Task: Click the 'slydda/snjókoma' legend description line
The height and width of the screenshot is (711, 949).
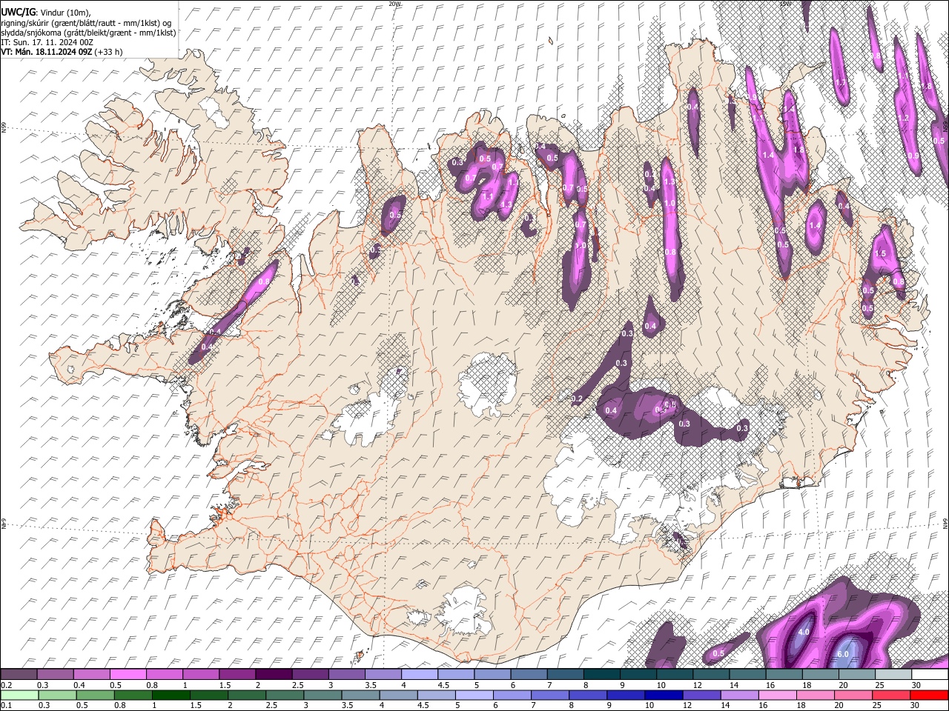Action: pyautogui.click(x=88, y=33)
